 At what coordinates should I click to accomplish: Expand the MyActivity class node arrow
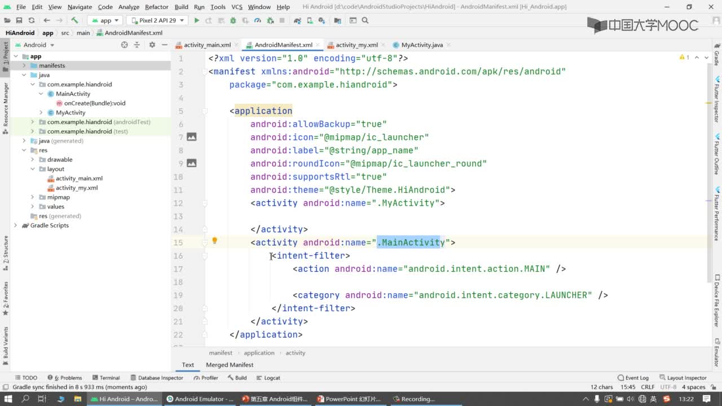point(41,112)
